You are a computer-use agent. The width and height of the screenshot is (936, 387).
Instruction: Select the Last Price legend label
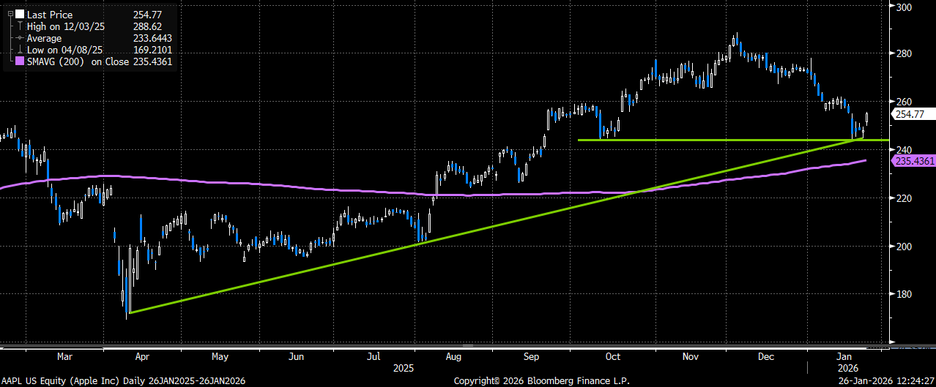49,15
